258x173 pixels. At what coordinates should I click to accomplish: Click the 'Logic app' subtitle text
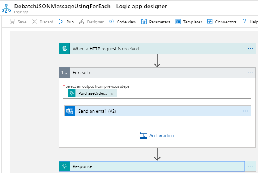coord(21,12)
